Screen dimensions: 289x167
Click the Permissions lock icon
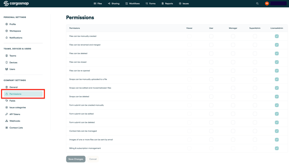coord(6,94)
